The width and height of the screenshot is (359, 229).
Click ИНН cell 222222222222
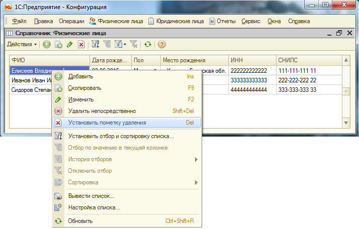252,71
